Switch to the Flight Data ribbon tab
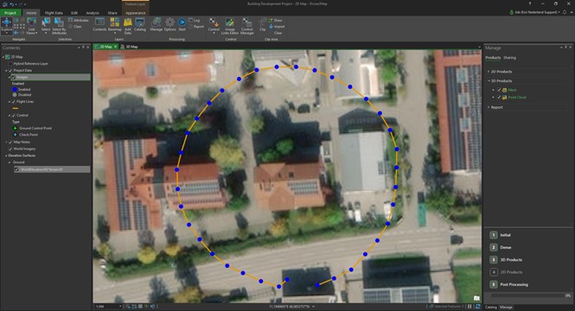This screenshot has width=575, height=311. (x=54, y=13)
